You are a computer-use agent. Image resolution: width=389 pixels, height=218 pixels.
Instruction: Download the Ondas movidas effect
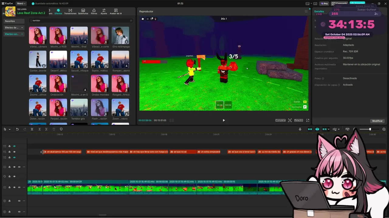point(106,90)
